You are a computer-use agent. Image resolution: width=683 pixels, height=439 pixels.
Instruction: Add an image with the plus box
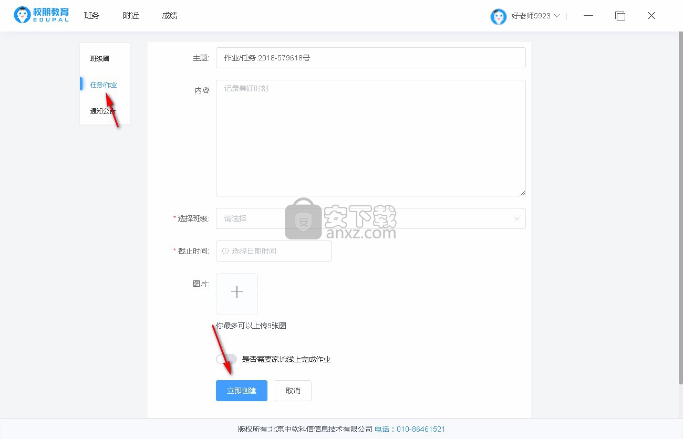(237, 294)
